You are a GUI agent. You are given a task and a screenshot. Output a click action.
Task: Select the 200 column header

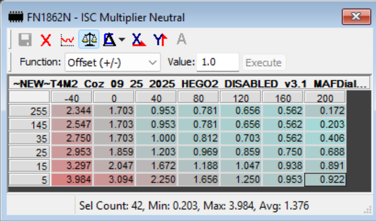coord(325,98)
